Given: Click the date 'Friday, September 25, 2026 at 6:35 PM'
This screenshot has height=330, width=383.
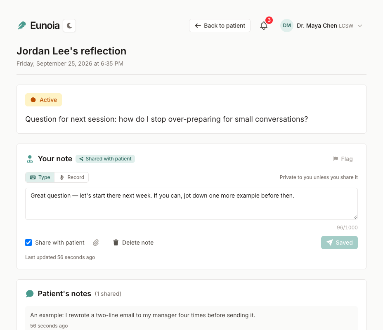Looking at the screenshot, I should (70, 64).
